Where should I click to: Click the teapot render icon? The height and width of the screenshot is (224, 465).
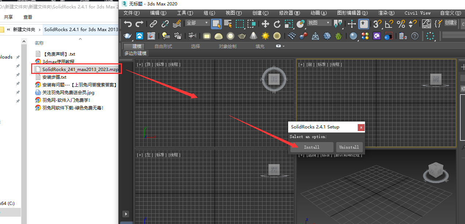[127, 36]
